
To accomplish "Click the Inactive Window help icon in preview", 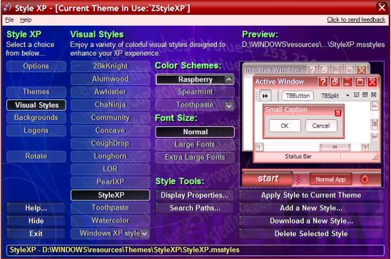I will 313,69.
